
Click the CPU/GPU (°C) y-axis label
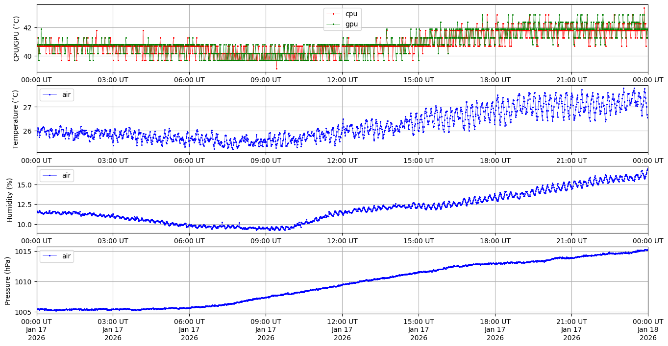17,39
